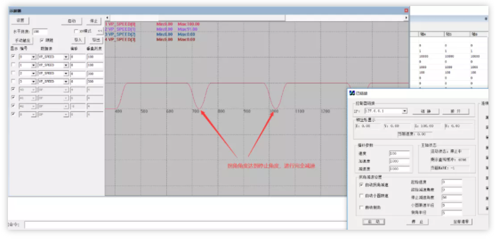
Task: Click the 设置 settings button
Action: pos(21,21)
